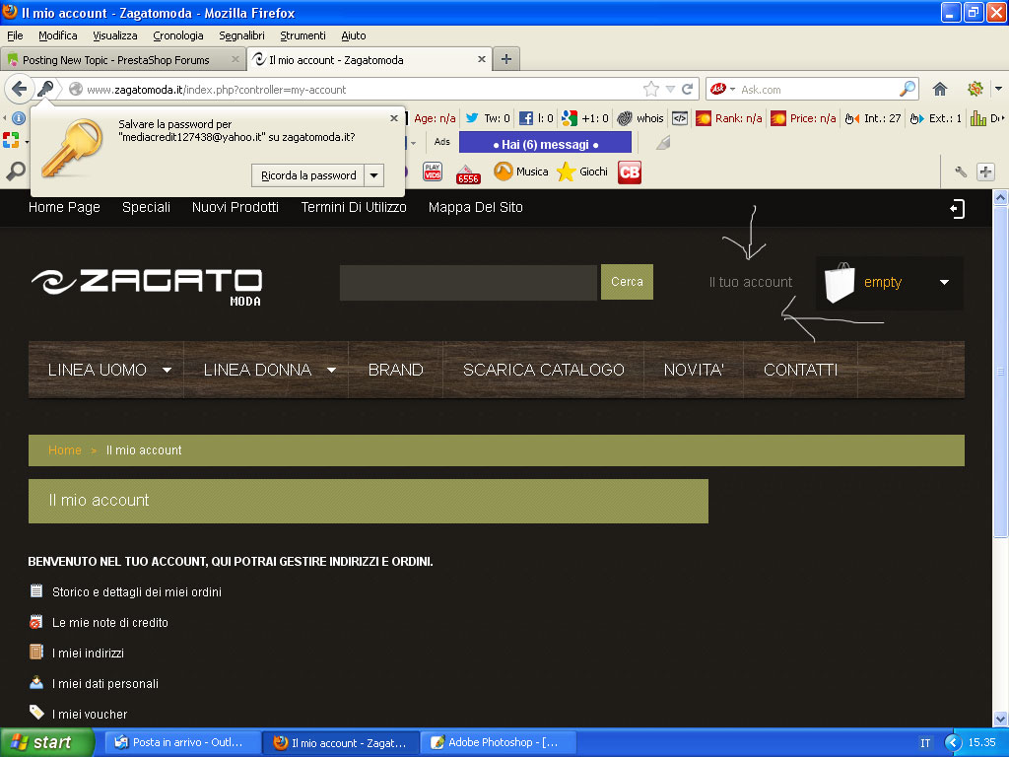Open the Segnalibri menu
This screenshot has width=1009, height=757.
tap(242, 36)
